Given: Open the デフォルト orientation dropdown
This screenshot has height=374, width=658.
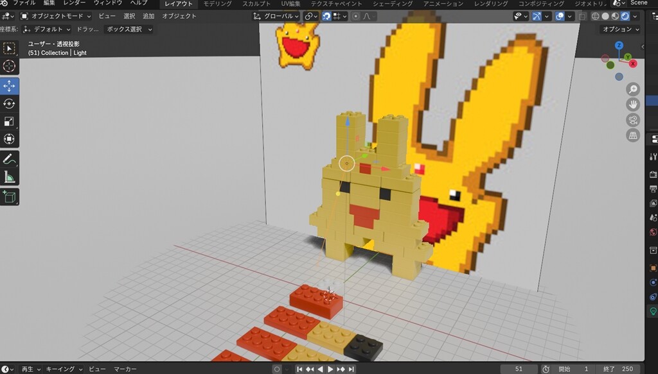Looking at the screenshot, I should tap(46, 30).
